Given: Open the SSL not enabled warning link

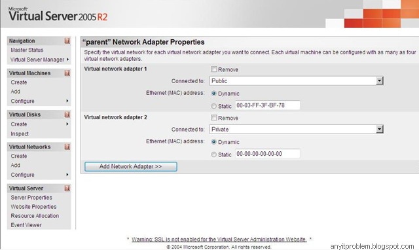Looking at the screenshot, I should 219,240.
